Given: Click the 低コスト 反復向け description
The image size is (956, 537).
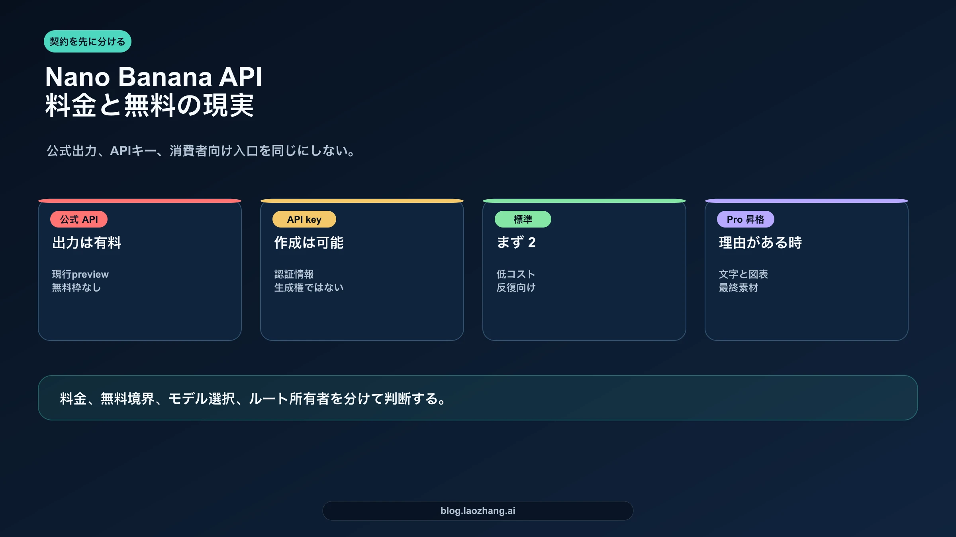Looking at the screenshot, I should (516, 281).
